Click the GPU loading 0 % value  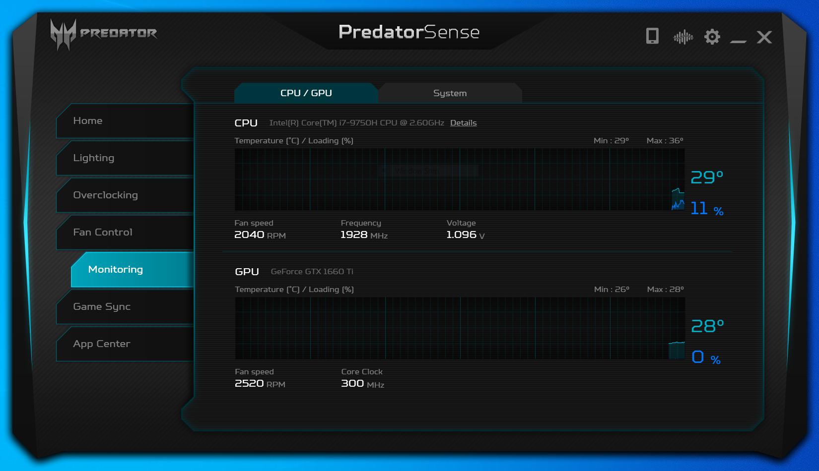[x=706, y=357]
